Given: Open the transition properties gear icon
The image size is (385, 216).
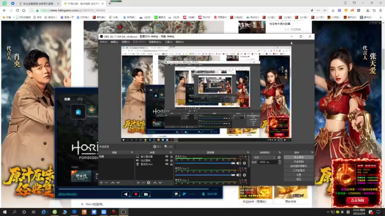Looking at the screenshot, I should 279,157.
